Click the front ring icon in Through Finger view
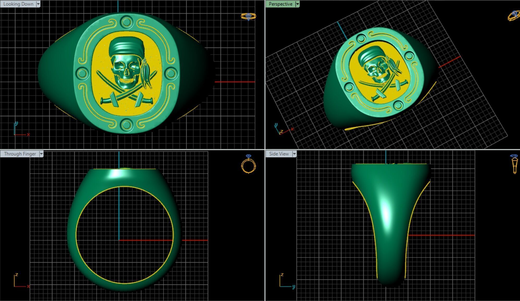 point(248,164)
